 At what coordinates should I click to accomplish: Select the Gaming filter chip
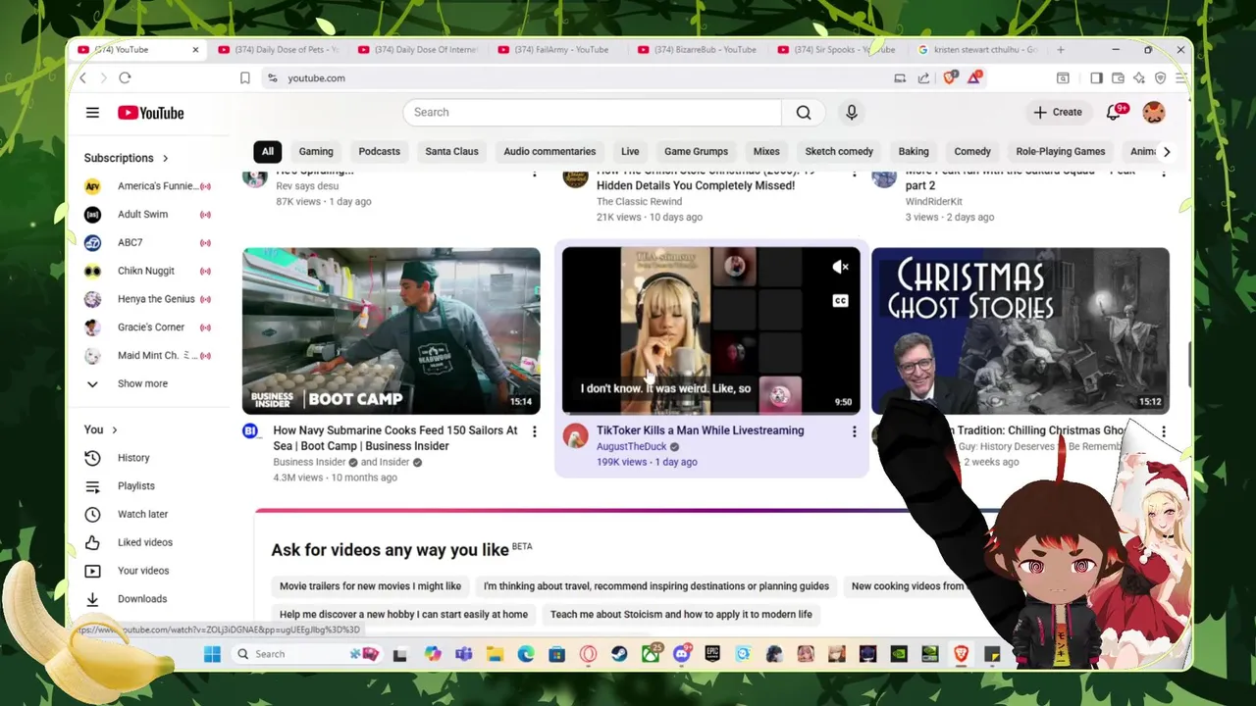(316, 152)
